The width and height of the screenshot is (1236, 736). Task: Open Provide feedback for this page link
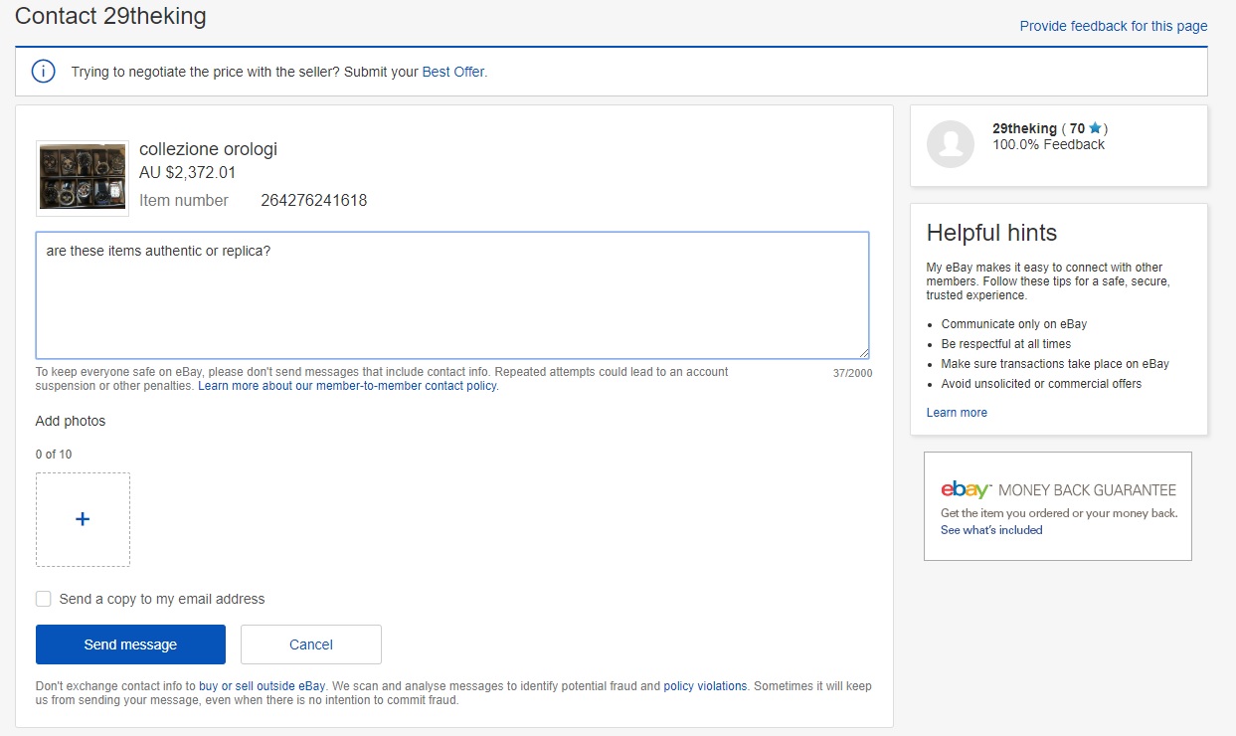coord(1114,26)
